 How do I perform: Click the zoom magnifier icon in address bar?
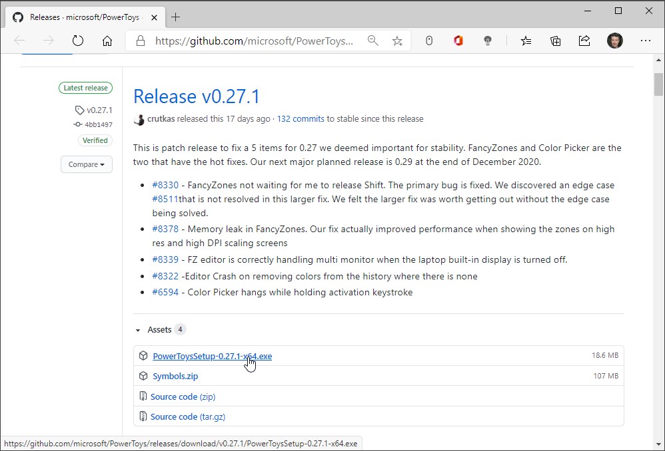[373, 41]
